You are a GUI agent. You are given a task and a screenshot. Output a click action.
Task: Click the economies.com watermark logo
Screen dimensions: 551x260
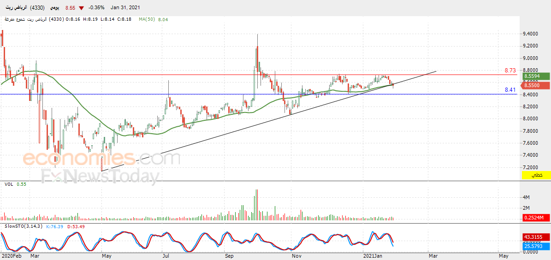[102, 159]
